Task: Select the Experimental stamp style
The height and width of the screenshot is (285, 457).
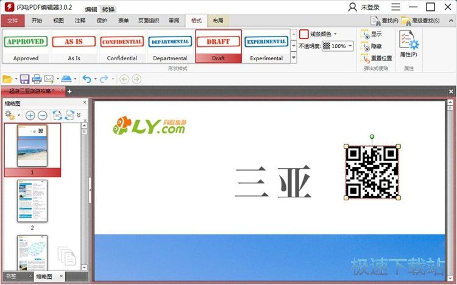Action: 266,46
